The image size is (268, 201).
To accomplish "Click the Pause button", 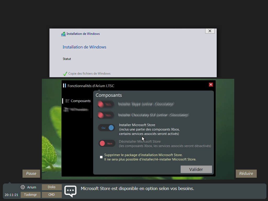I will click(x=31, y=174).
